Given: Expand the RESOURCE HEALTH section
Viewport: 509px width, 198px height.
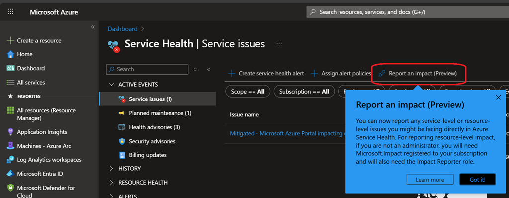Looking at the screenshot, I should pyautogui.click(x=111, y=183).
